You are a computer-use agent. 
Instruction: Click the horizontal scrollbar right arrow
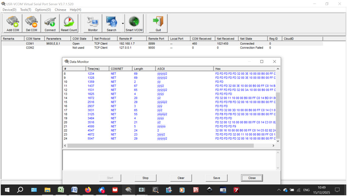(273, 146)
